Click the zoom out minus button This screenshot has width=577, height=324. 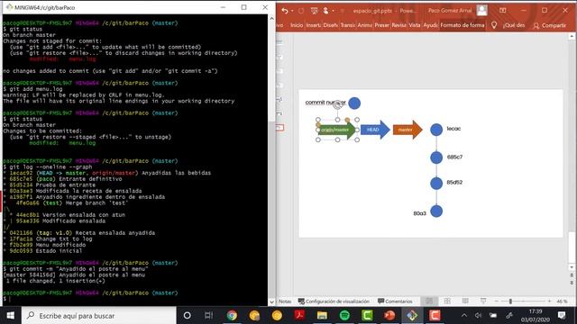[497, 301]
